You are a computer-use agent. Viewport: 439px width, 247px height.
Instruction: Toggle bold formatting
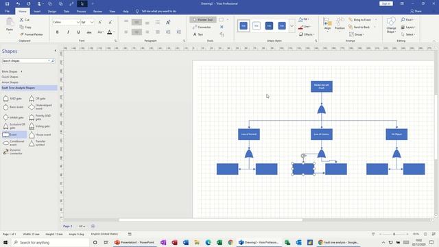[x=58, y=32]
